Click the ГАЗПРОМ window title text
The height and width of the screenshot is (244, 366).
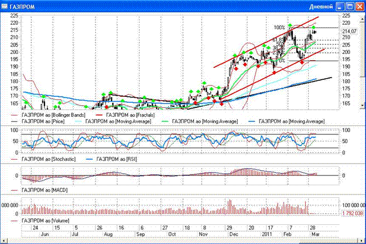(22, 7)
